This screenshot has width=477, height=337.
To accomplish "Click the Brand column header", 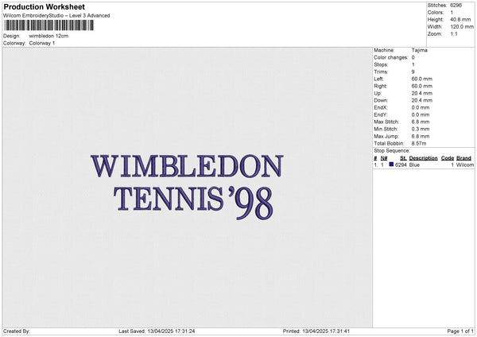I will pyautogui.click(x=463, y=158).
